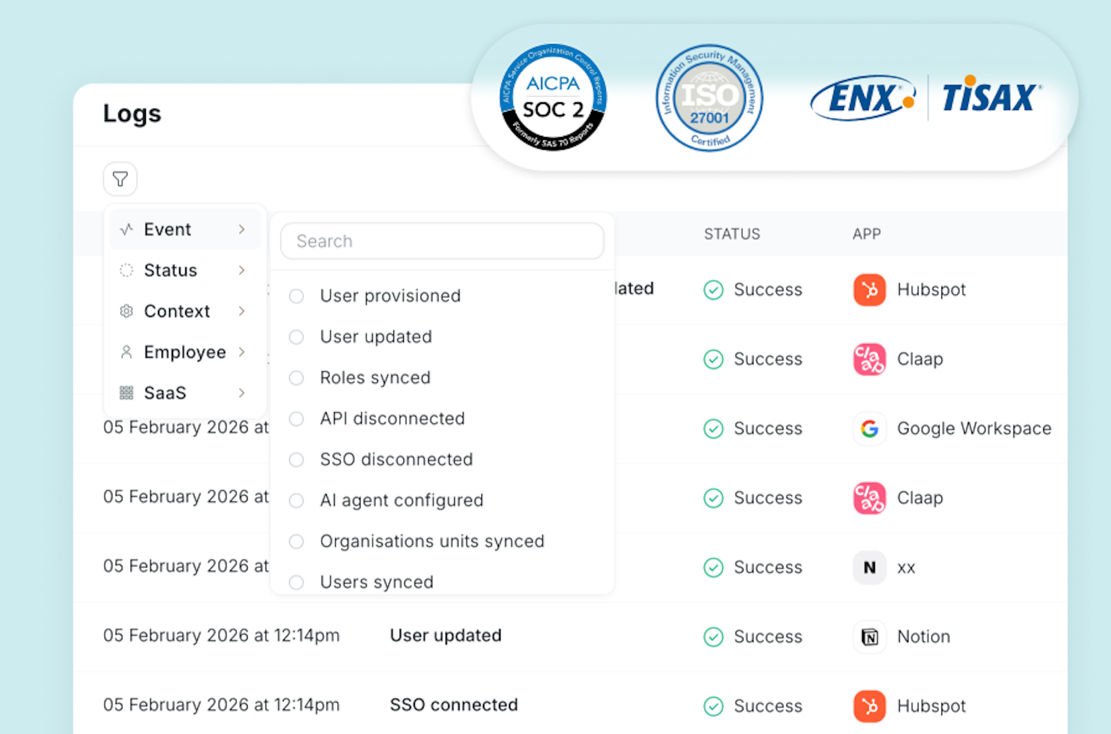The height and width of the screenshot is (734, 1111).
Task: Click the SSO connected event text
Action: coord(454,705)
